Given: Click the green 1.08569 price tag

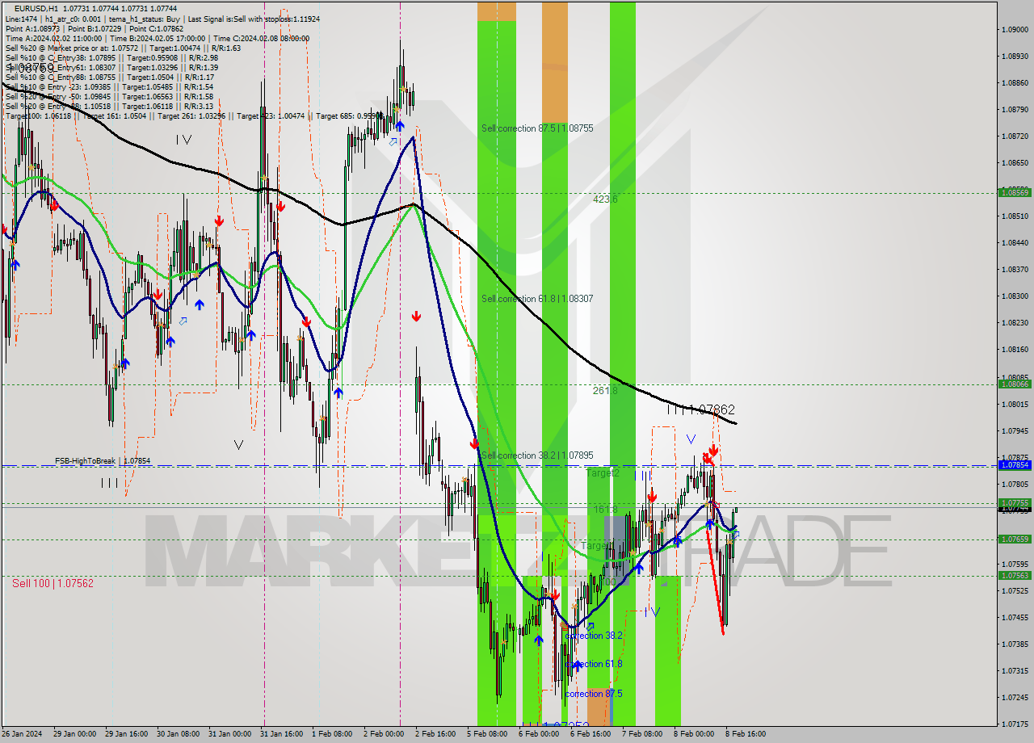Looking at the screenshot, I should (1015, 192).
